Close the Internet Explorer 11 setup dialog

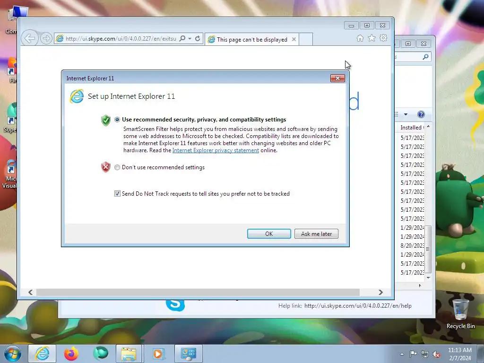pyautogui.click(x=337, y=78)
